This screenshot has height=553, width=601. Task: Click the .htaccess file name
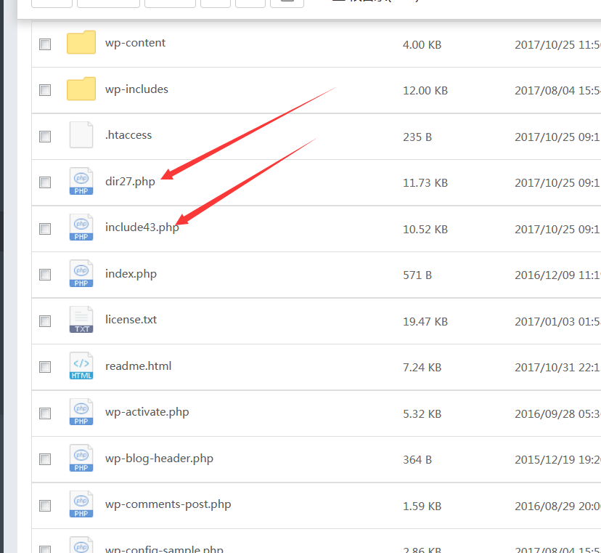pos(128,135)
